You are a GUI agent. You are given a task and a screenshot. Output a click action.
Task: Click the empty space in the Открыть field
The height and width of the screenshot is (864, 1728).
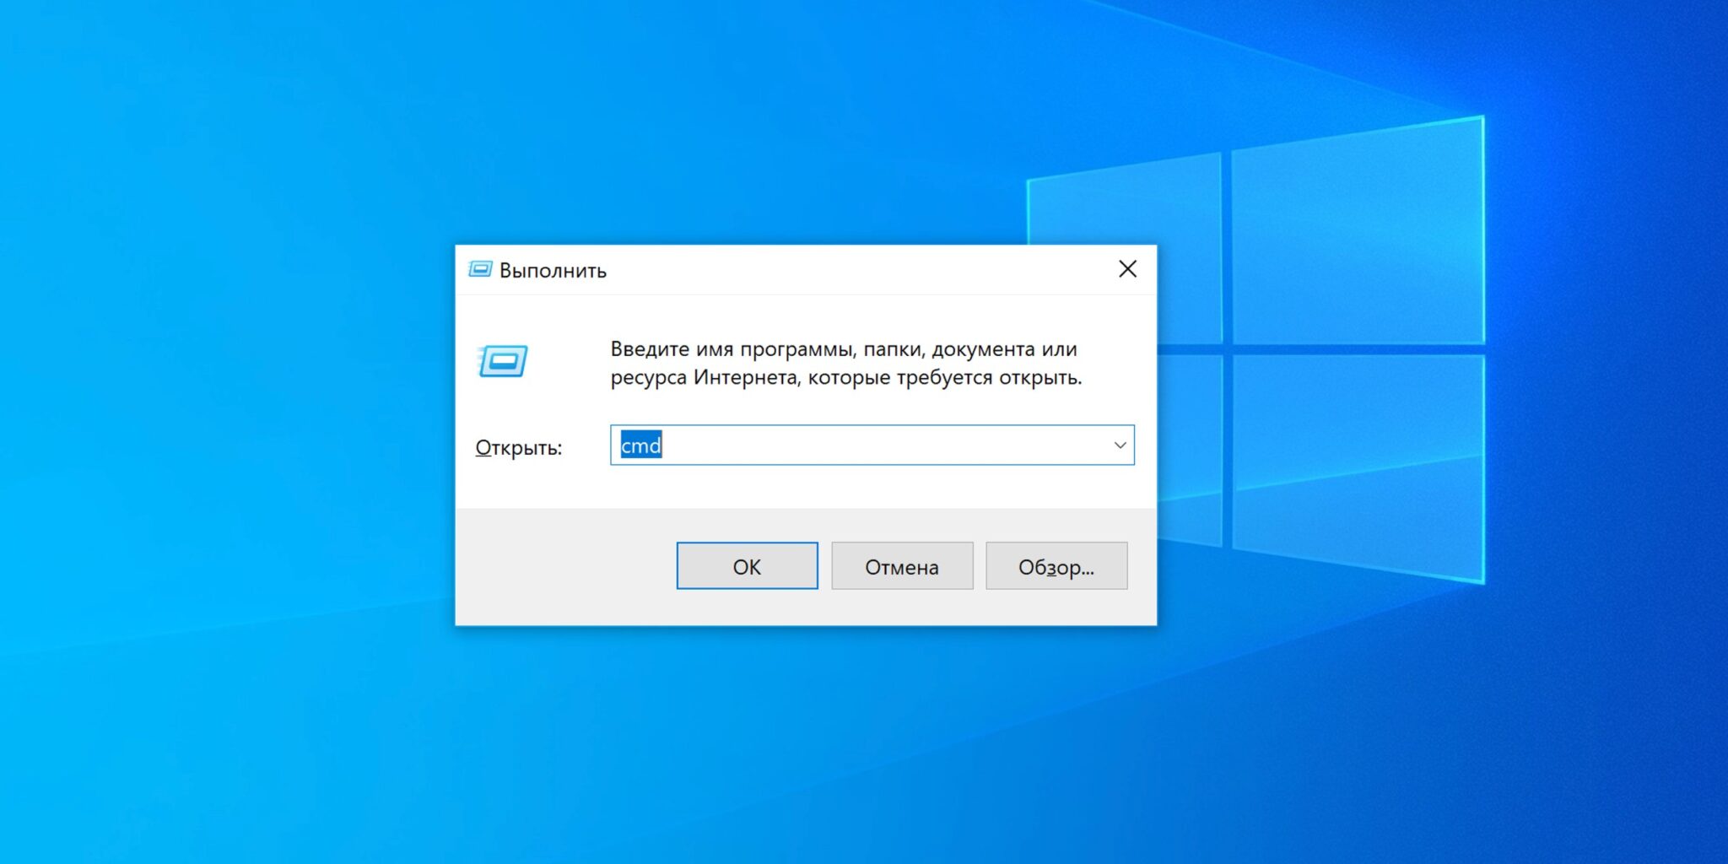pyautogui.click(x=877, y=445)
